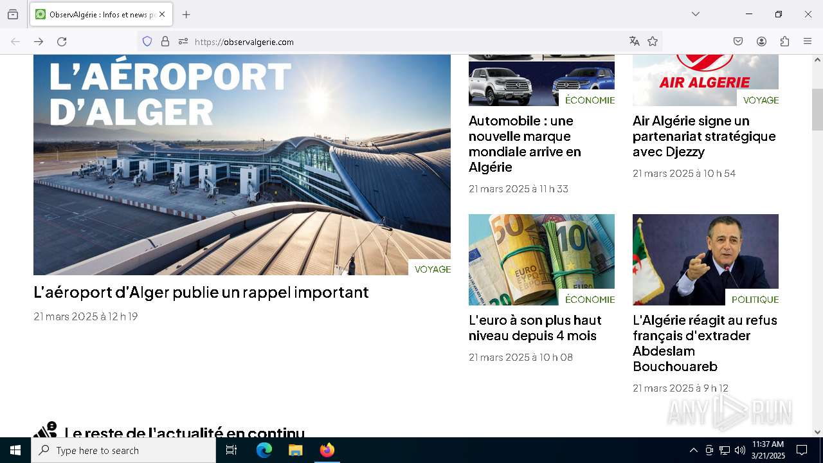Open 'Air Algérie signe un partenariat stratégique' article
The height and width of the screenshot is (463, 823).
coord(704,136)
